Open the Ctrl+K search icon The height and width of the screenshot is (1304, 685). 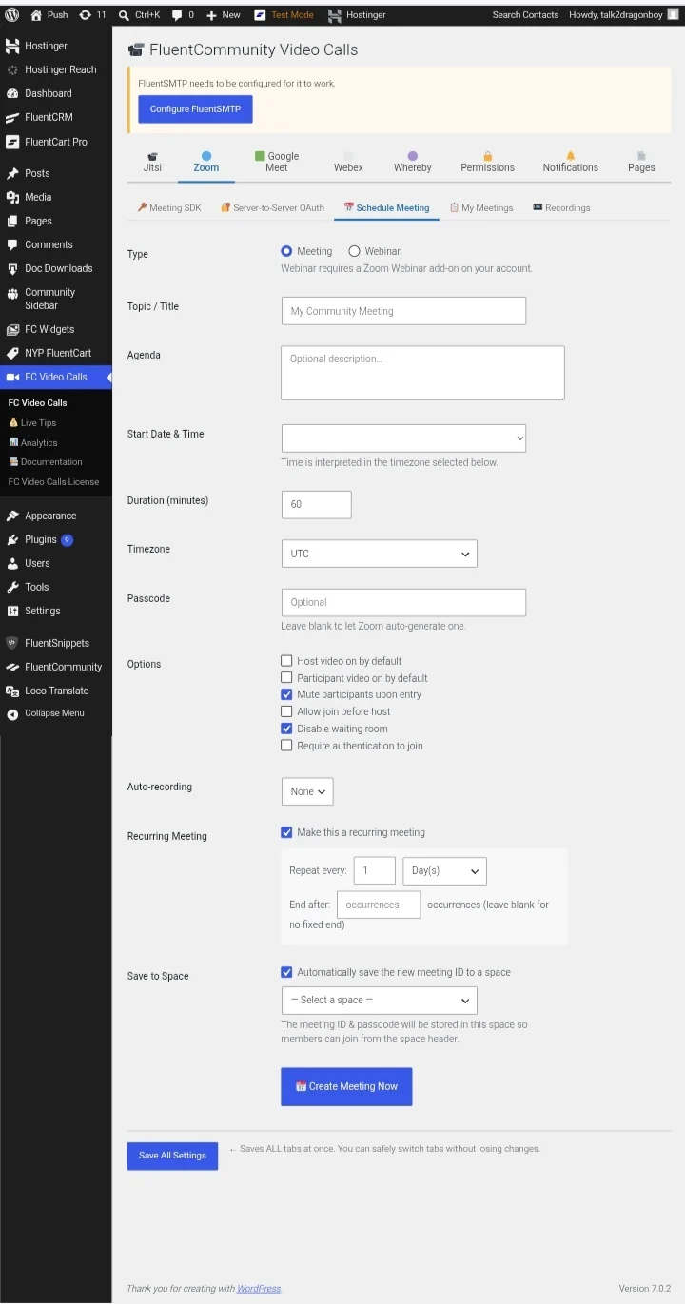pyautogui.click(x=125, y=15)
